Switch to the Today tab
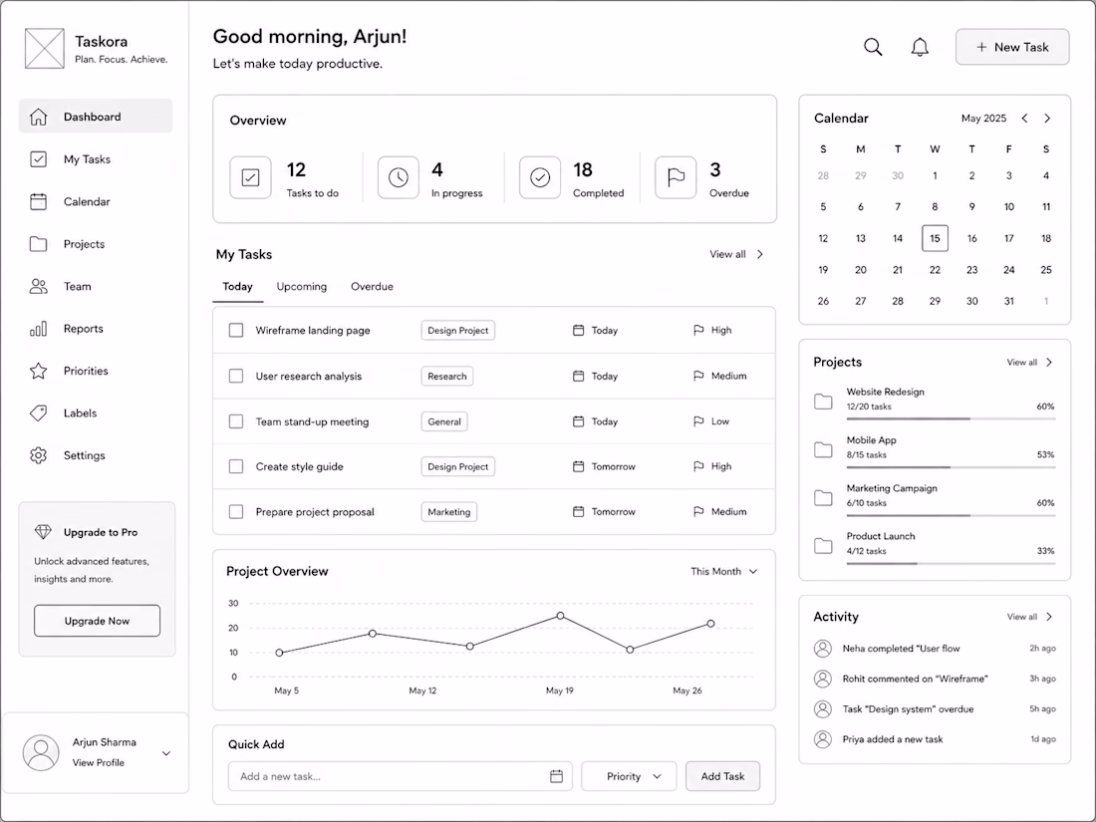 point(238,287)
